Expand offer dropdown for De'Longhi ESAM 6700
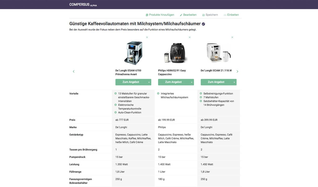Screen dimensions: 318x187 (x=149, y=82)
